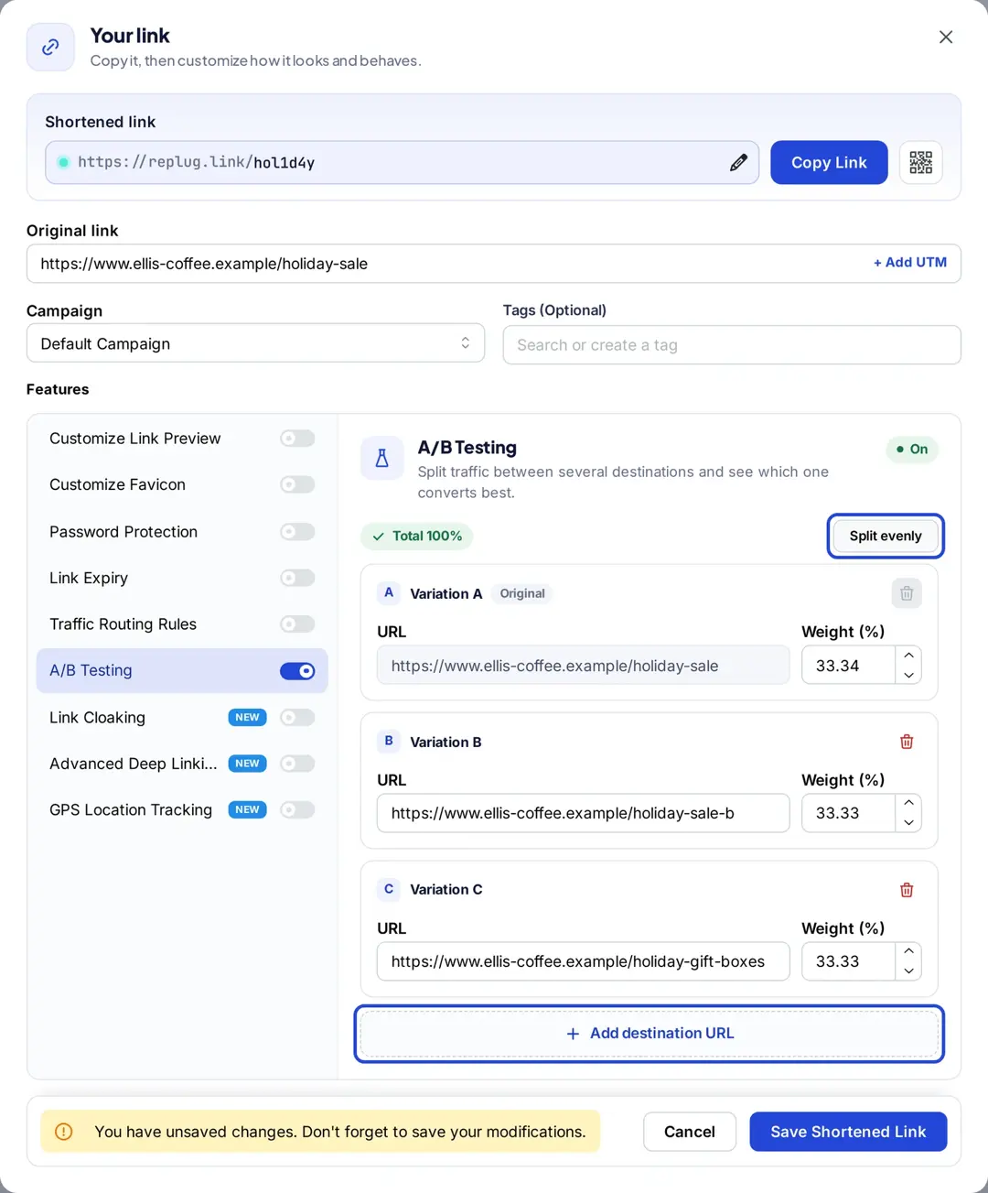Select GPS Location Tracking feature row
The image size is (988, 1193).
182,809
